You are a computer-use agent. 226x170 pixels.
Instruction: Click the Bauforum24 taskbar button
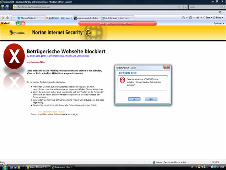coord(63,167)
